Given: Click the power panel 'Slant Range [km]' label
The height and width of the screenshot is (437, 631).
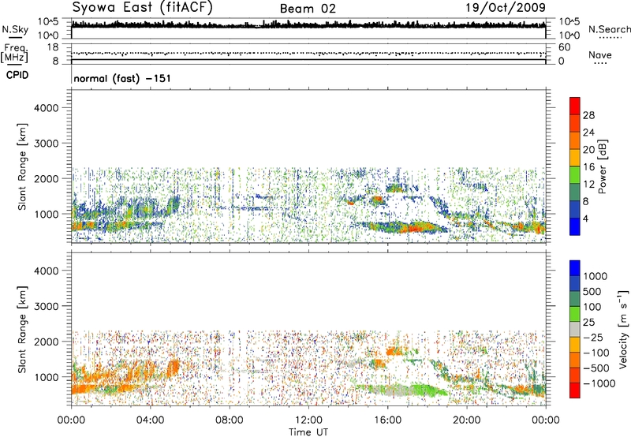Looking at the screenshot, I should pos(22,166).
